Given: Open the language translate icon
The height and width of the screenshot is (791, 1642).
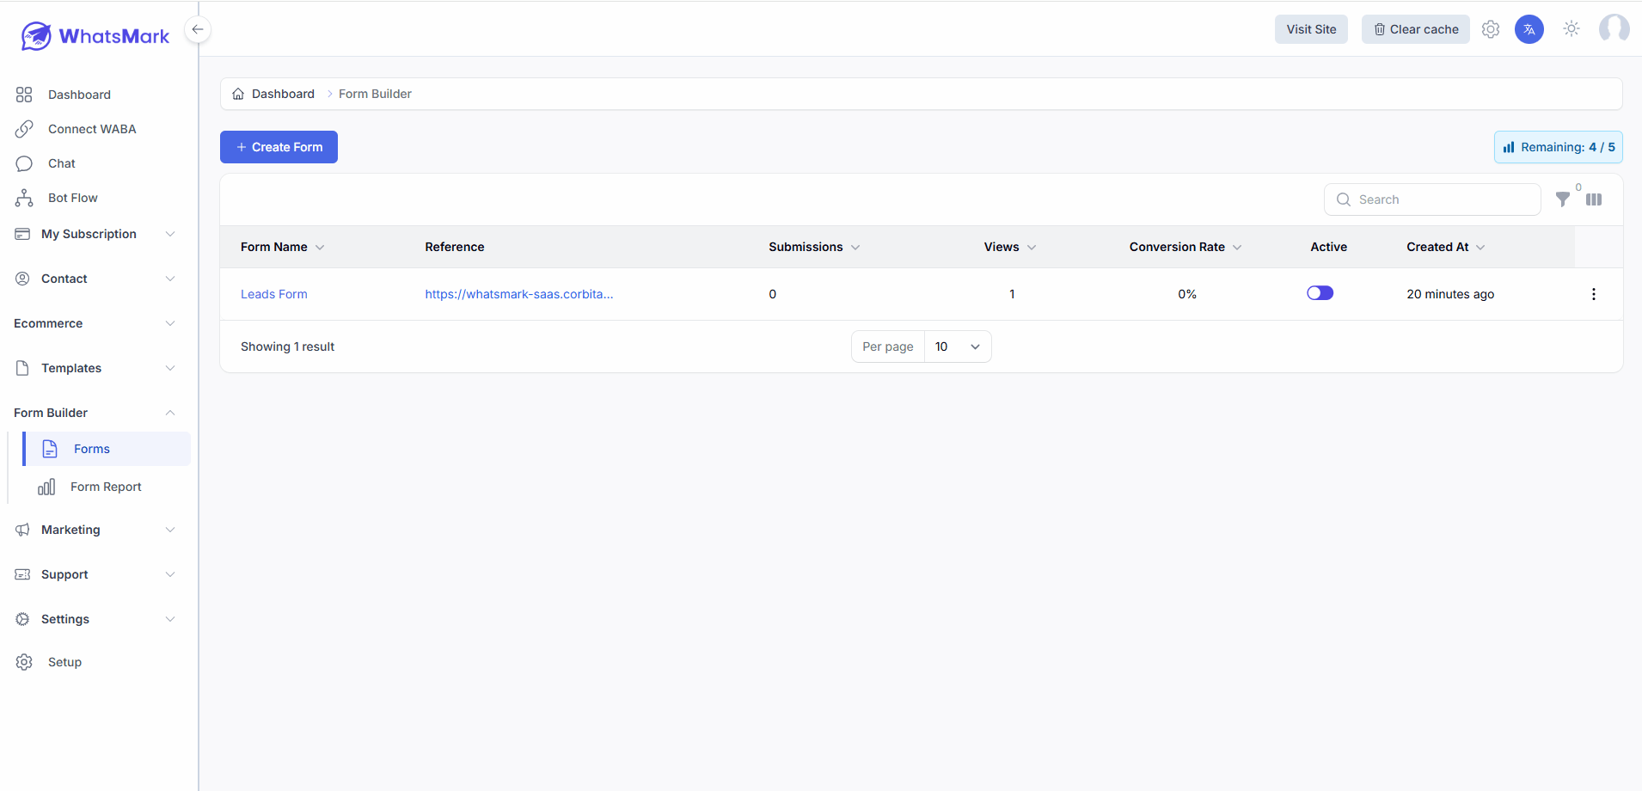Looking at the screenshot, I should click(x=1529, y=29).
